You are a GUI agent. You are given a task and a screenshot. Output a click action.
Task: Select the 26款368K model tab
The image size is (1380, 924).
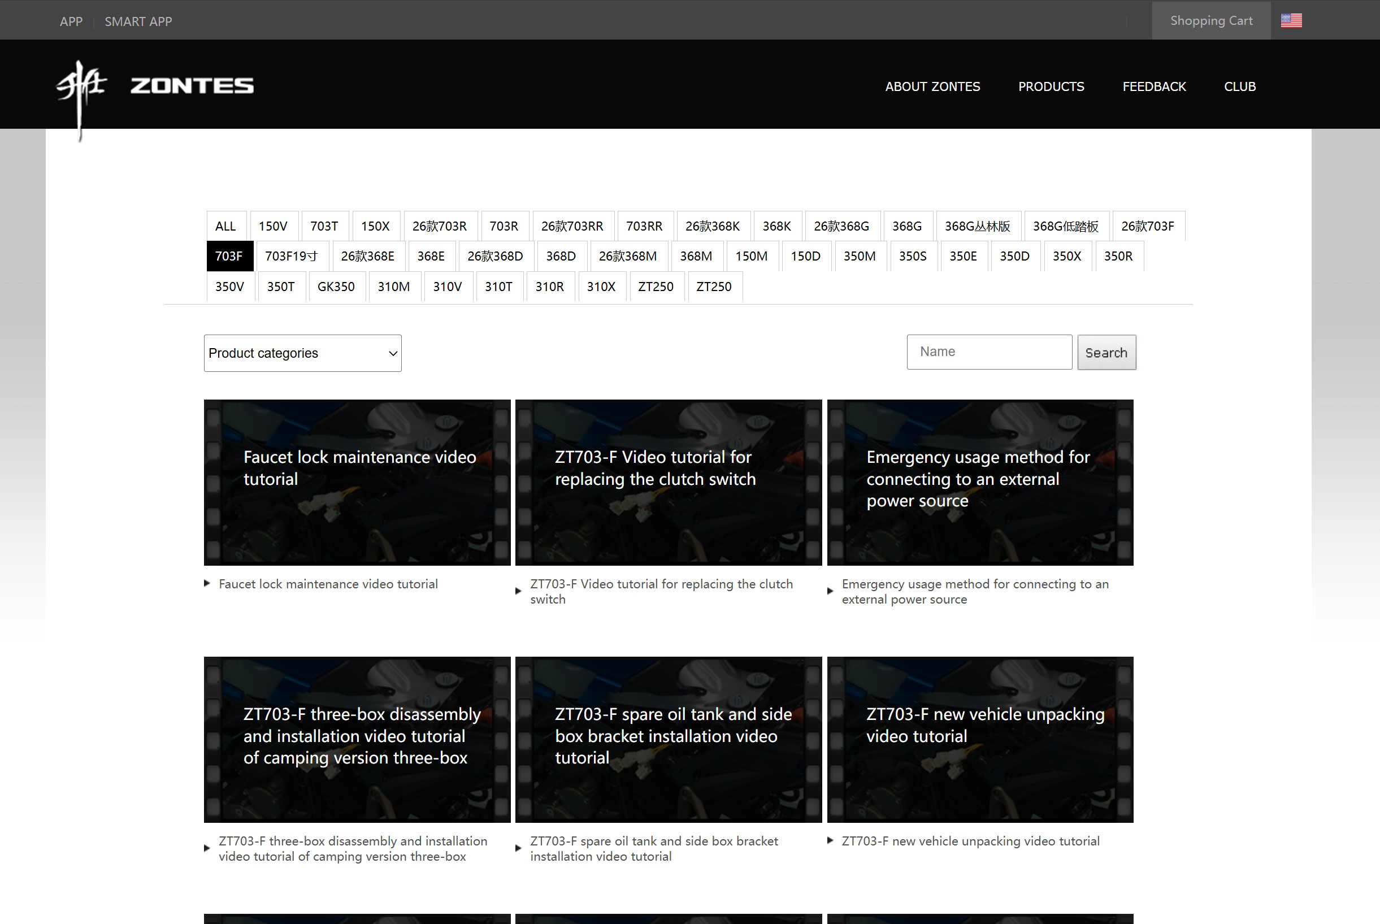713,225
